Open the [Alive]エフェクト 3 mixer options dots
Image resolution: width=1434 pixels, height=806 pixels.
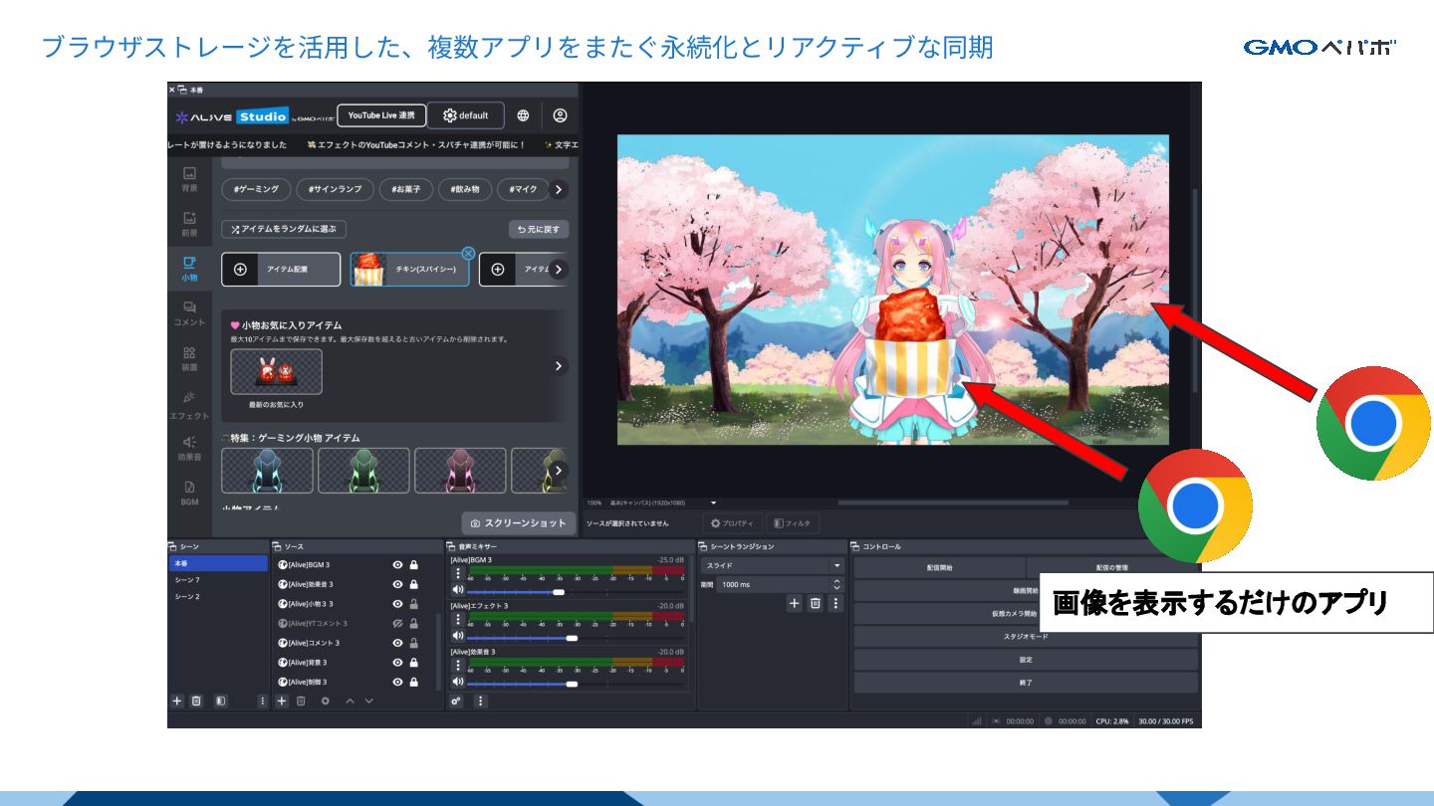click(458, 619)
